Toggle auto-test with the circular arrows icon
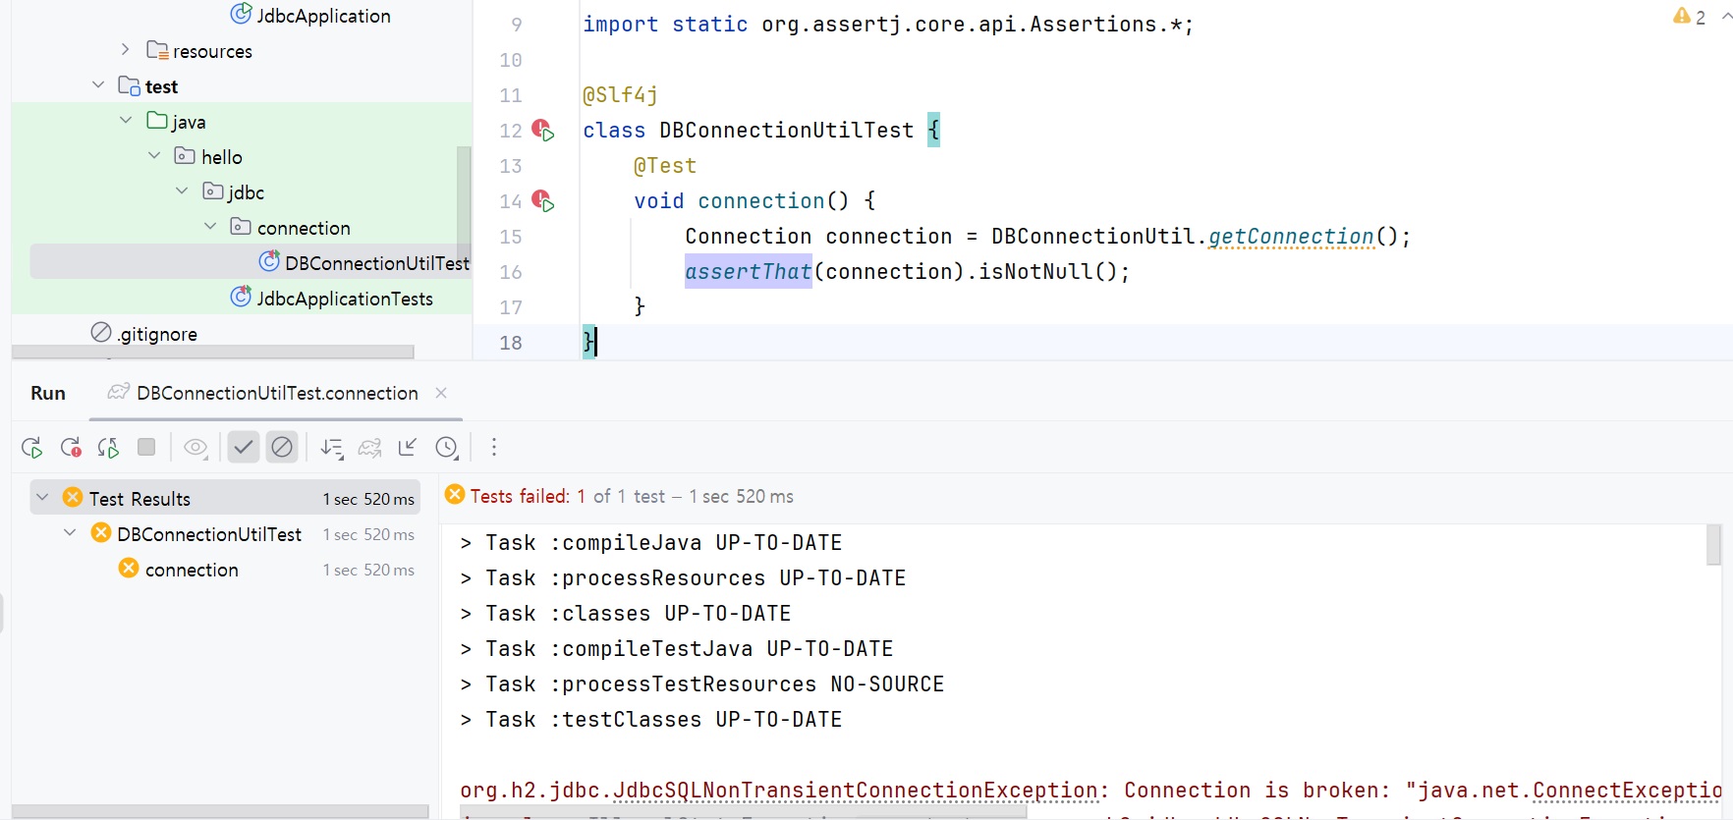 pos(108,448)
